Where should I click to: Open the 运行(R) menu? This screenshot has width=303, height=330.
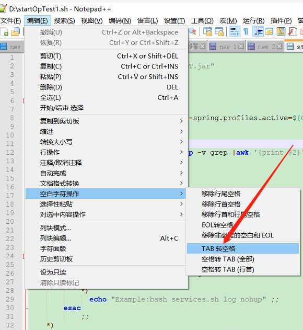click(x=253, y=21)
